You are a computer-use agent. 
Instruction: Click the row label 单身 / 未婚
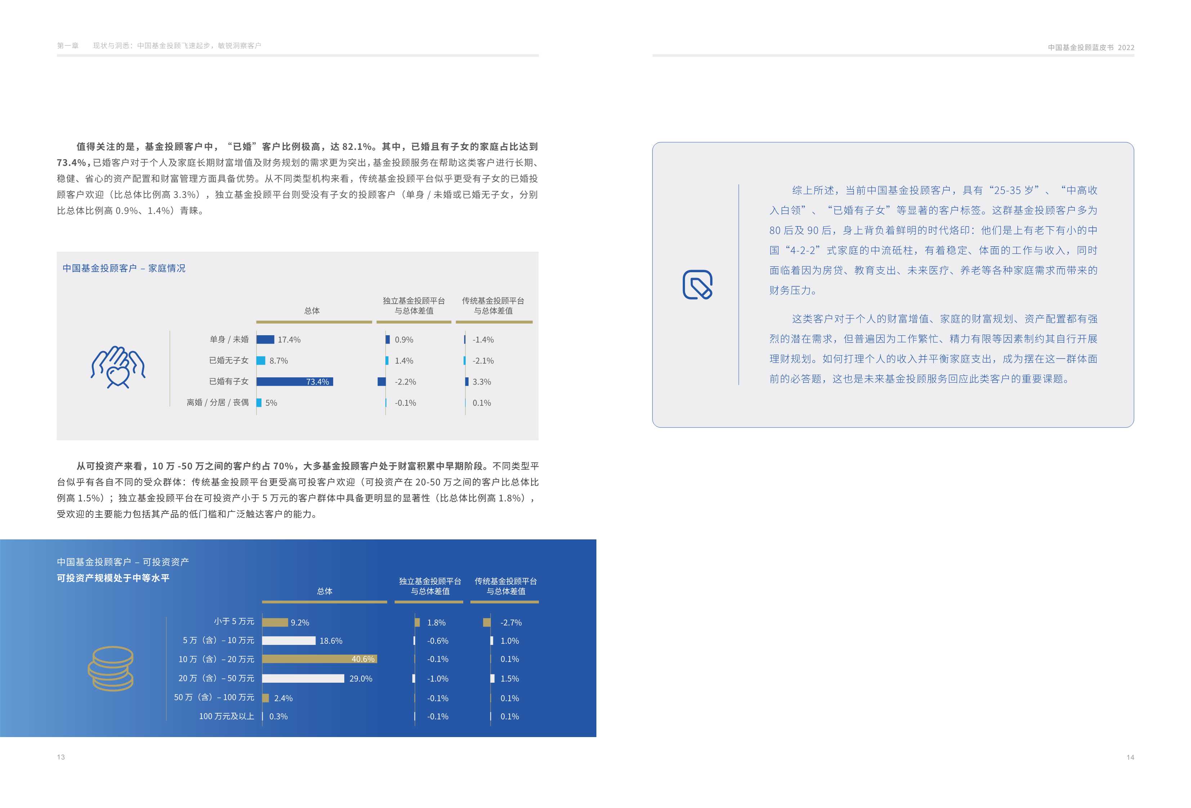click(x=229, y=339)
